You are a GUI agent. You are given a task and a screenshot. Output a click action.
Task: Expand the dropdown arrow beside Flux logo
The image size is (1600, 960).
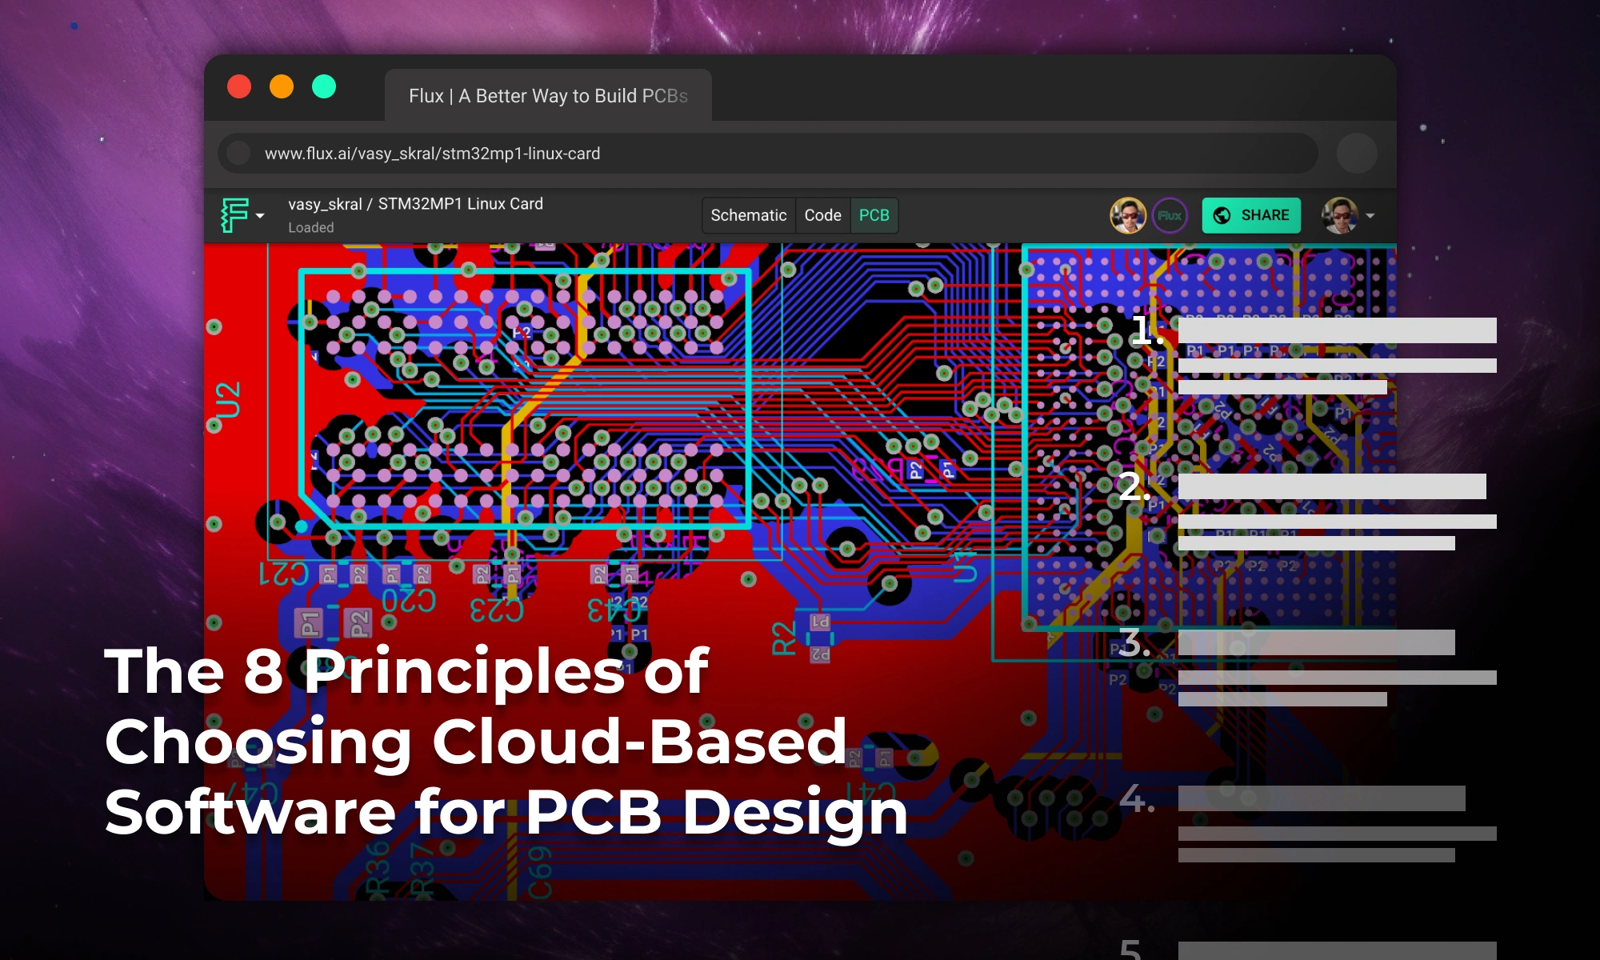(260, 216)
